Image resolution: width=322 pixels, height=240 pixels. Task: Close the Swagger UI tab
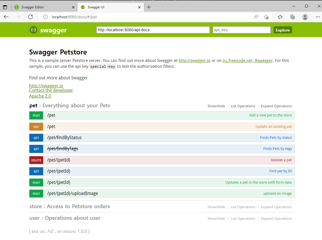click(x=140, y=7)
